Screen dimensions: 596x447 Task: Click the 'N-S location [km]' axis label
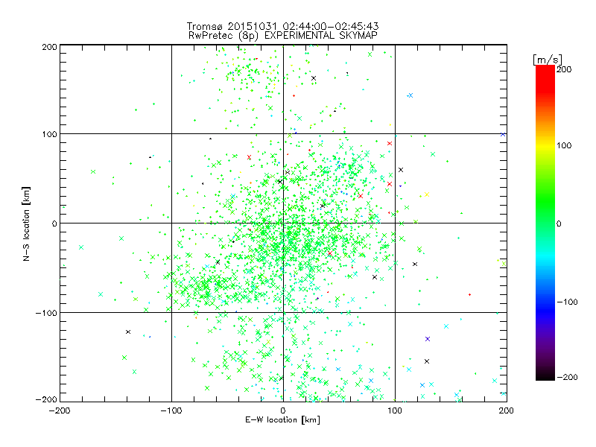(26, 224)
